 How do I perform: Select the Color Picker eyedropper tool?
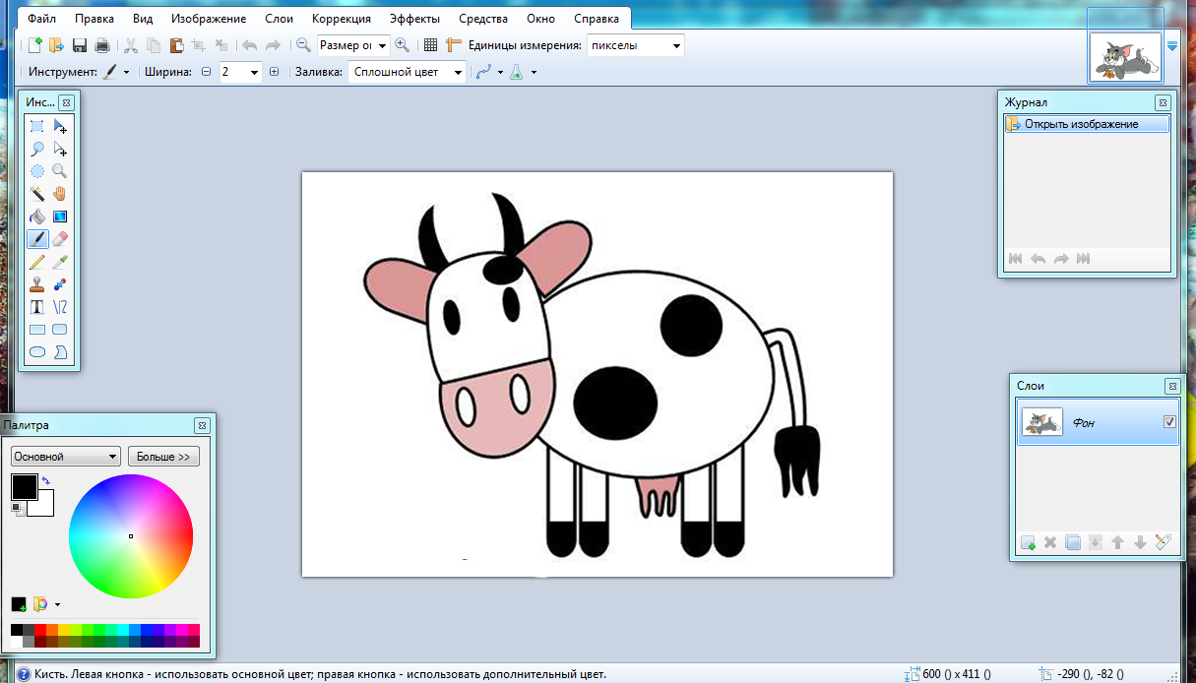pos(60,262)
